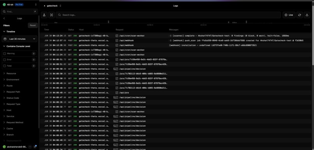The height and width of the screenshot is (150, 314).
Task: Expand the Host filter
Action: pyautogui.click(x=7, y=110)
